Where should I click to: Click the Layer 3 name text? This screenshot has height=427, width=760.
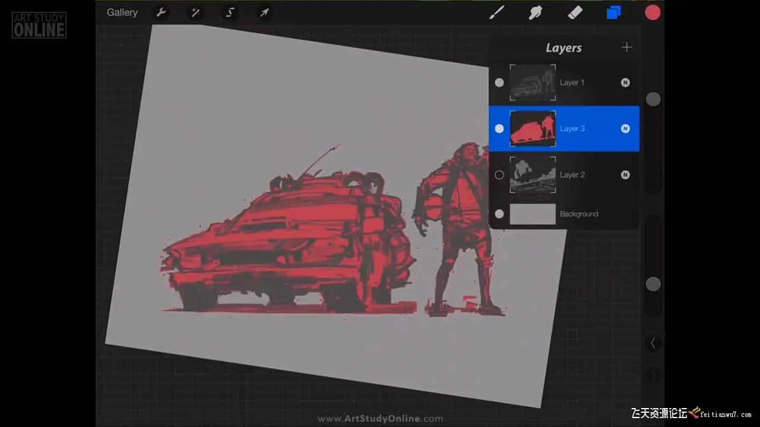(572, 129)
